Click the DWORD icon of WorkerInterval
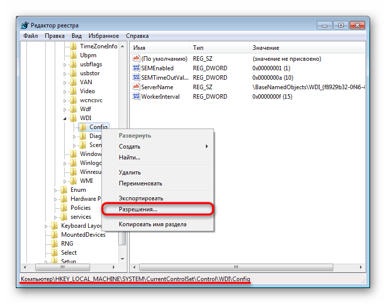Viewport: 386px width, 304px height. (x=136, y=96)
